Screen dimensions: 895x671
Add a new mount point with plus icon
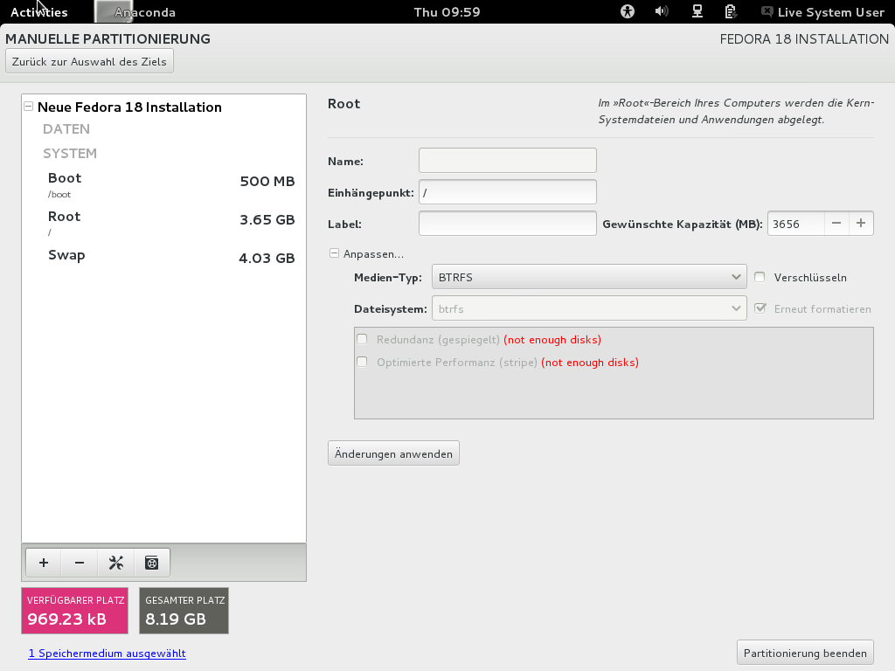click(x=44, y=564)
